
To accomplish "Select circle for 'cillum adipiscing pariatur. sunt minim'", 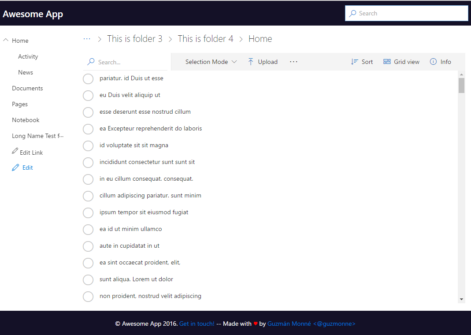I will (x=88, y=196).
